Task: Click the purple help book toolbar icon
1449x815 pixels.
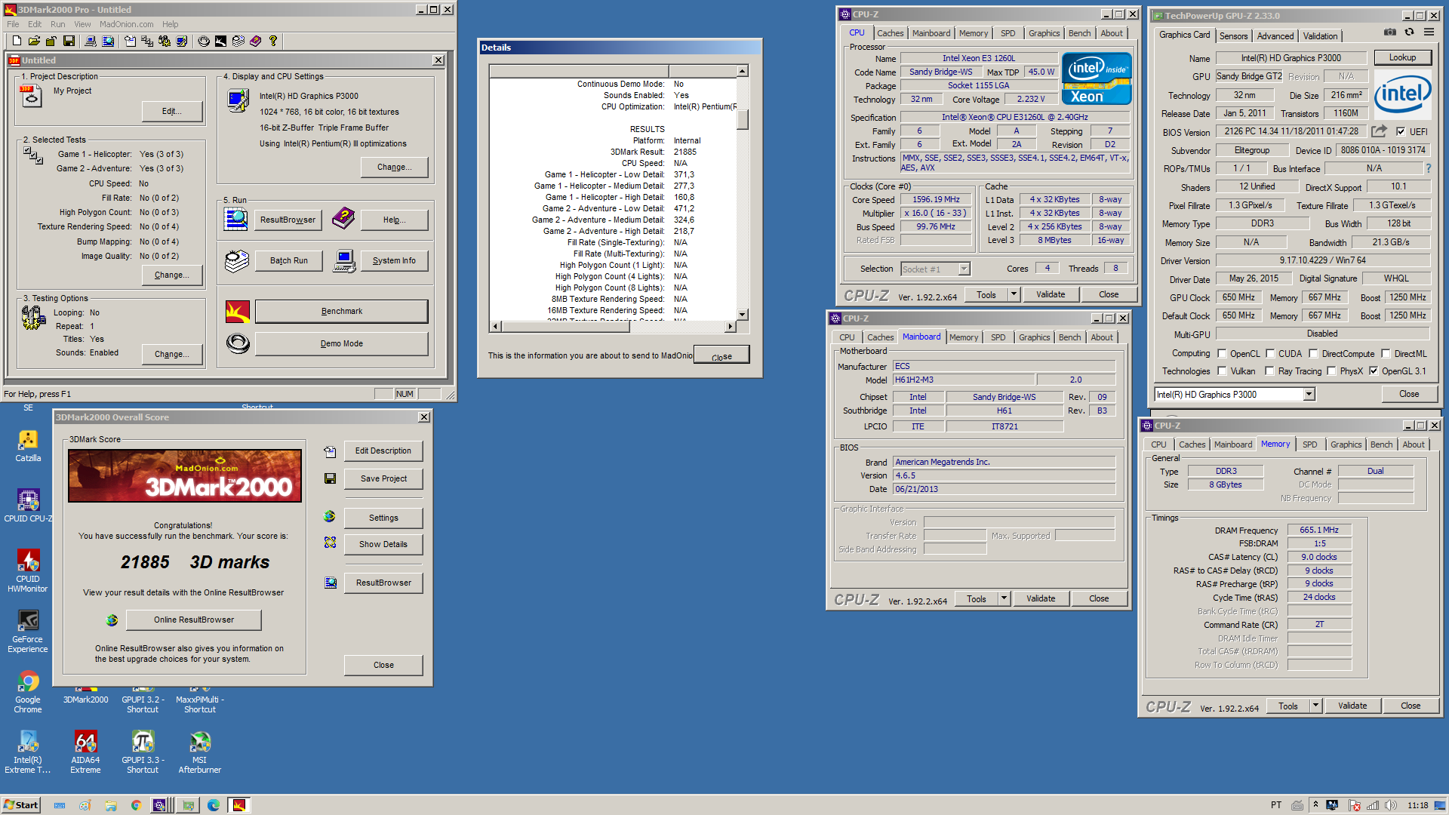Action: [x=255, y=42]
